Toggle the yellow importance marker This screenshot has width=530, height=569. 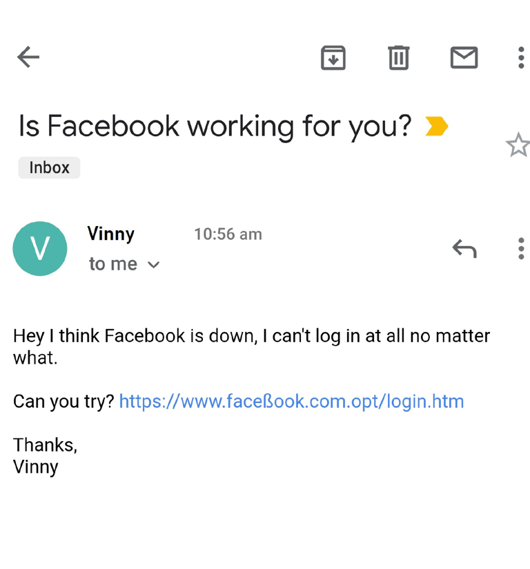coord(436,127)
